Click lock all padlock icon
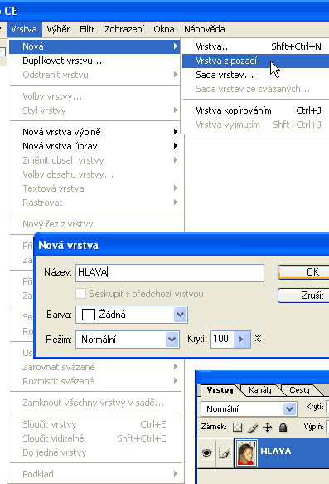The image size is (329, 484). 283,428
